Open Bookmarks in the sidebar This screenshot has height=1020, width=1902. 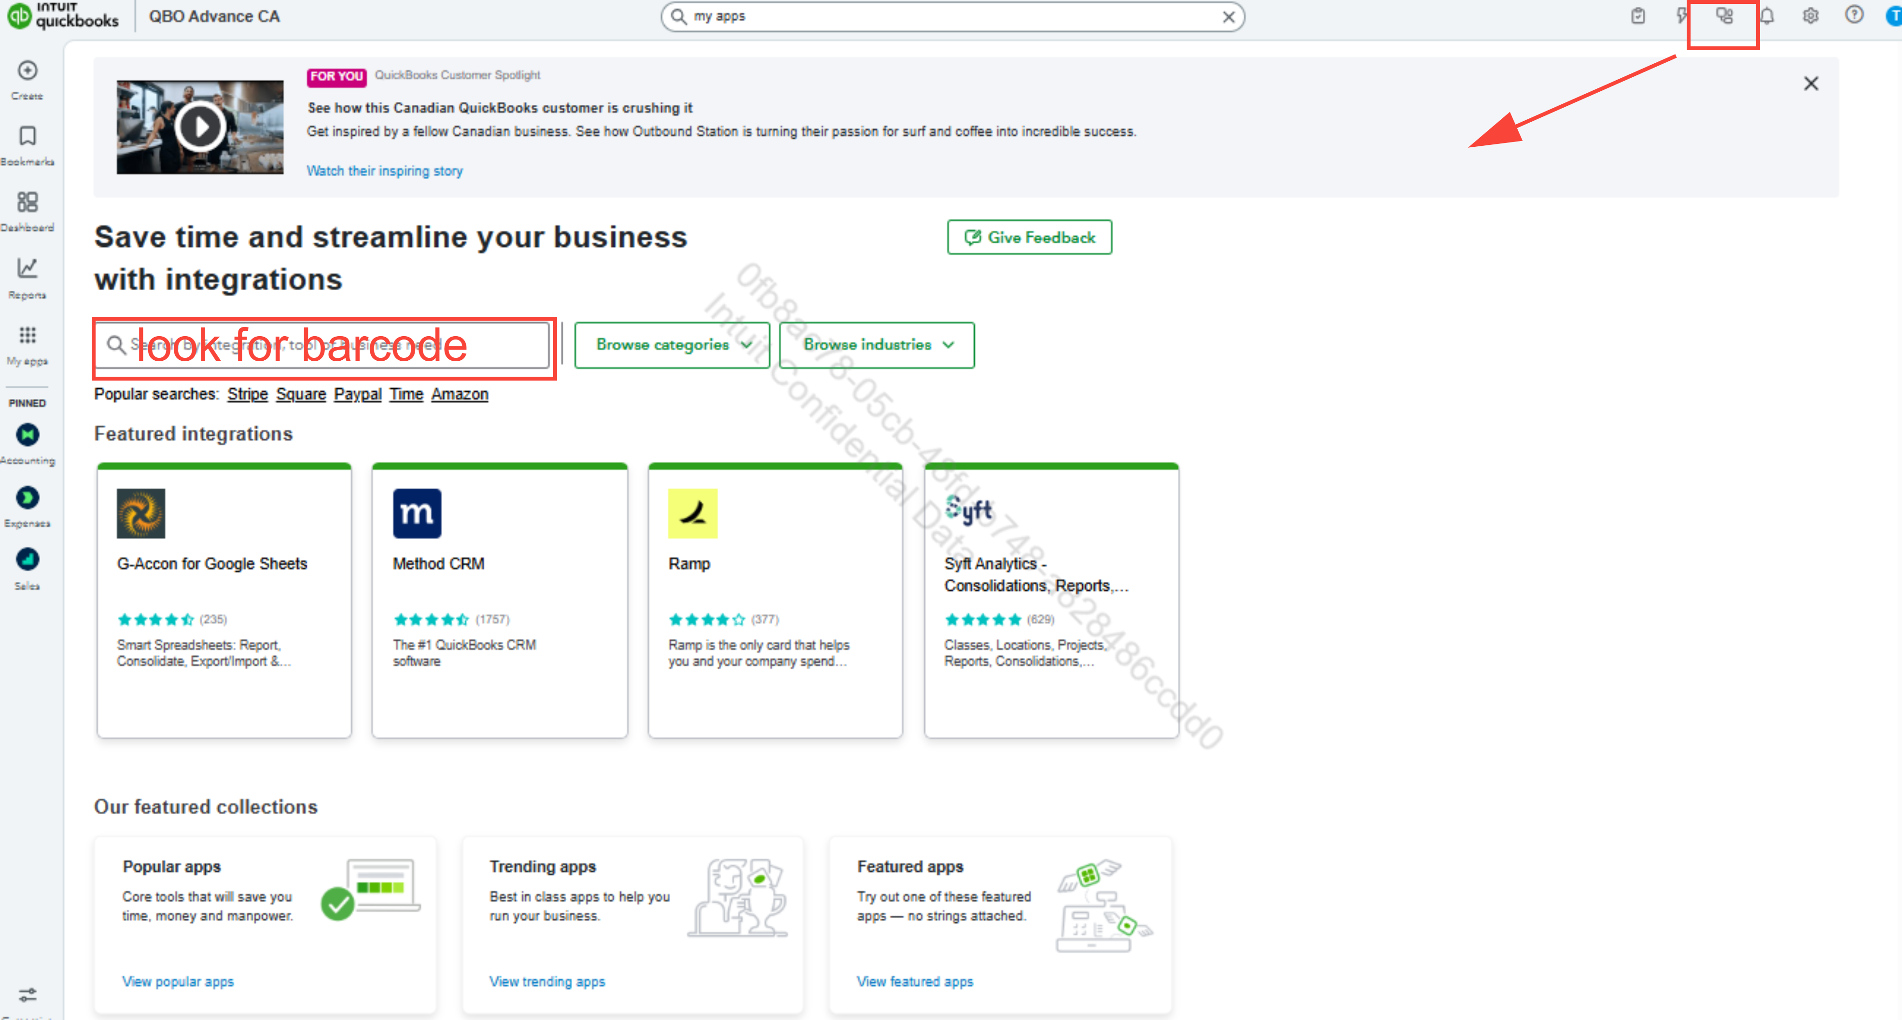pos(28,145)
